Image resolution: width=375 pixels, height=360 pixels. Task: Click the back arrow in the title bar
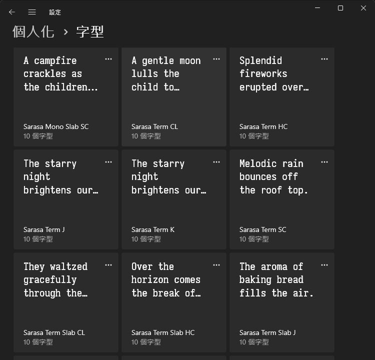pyautogui.click(x=12, y=12)
